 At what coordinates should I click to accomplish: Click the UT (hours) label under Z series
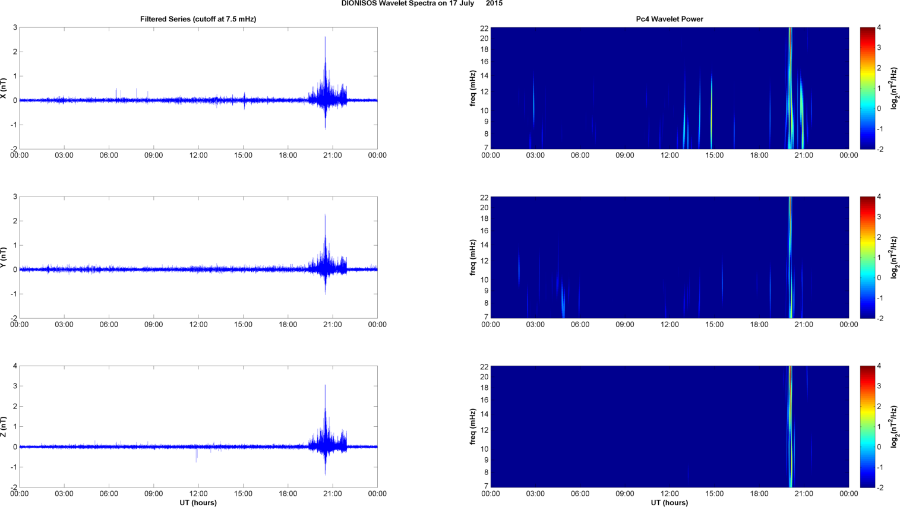click(198, 503)
